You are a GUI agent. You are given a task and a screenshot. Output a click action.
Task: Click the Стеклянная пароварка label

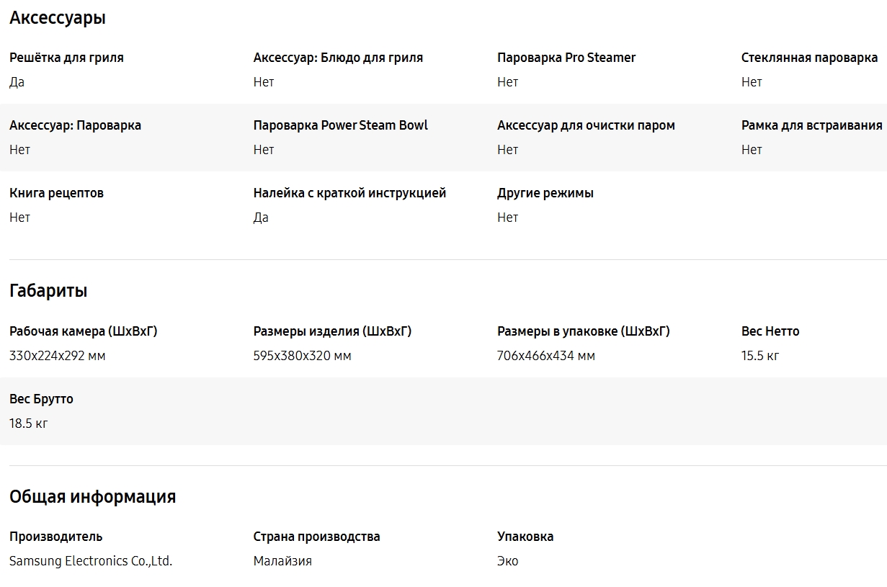(809, 58)
